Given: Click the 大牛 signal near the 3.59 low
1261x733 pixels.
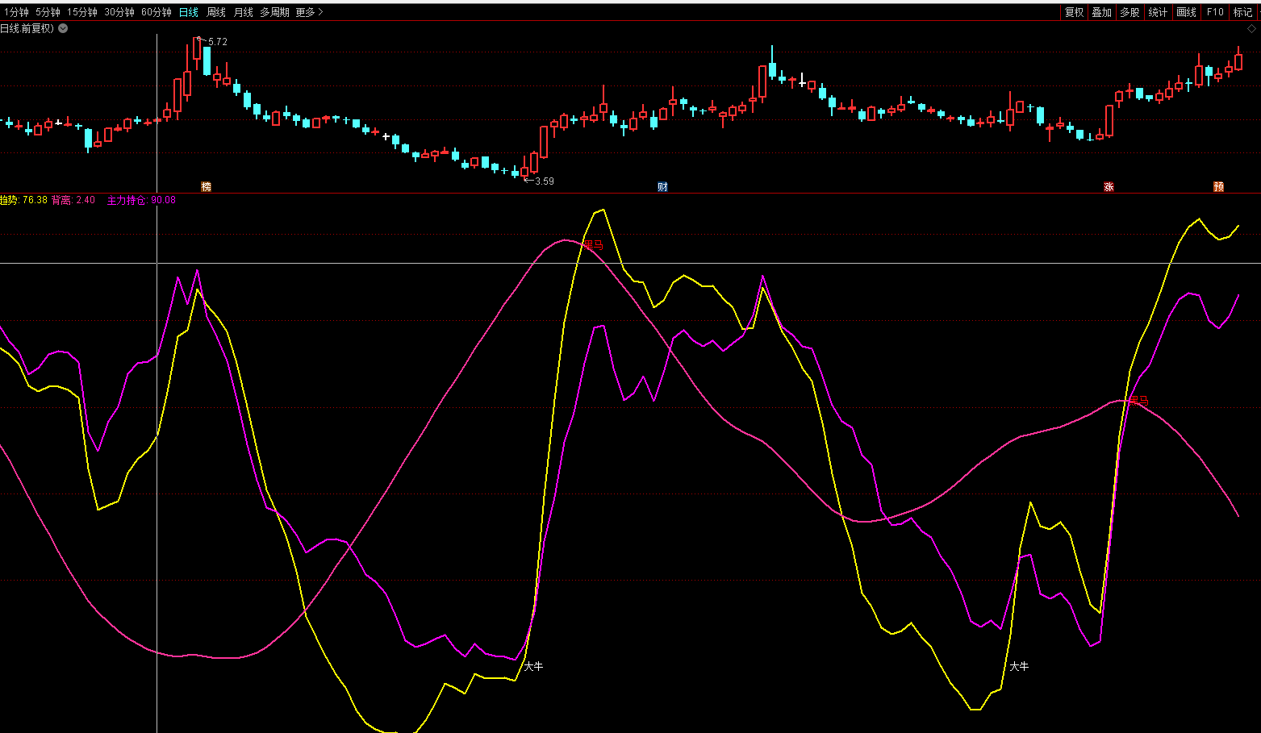Looking at the screenshot, I should (x=533, y=666).
